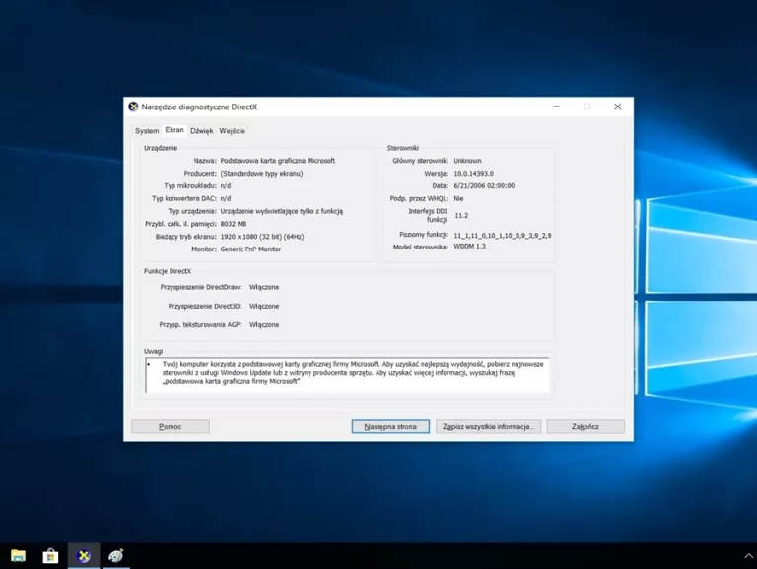Click the 'Typ konwertera DAC:' label
The image size is (757, 569).
(x=184, y=198)
